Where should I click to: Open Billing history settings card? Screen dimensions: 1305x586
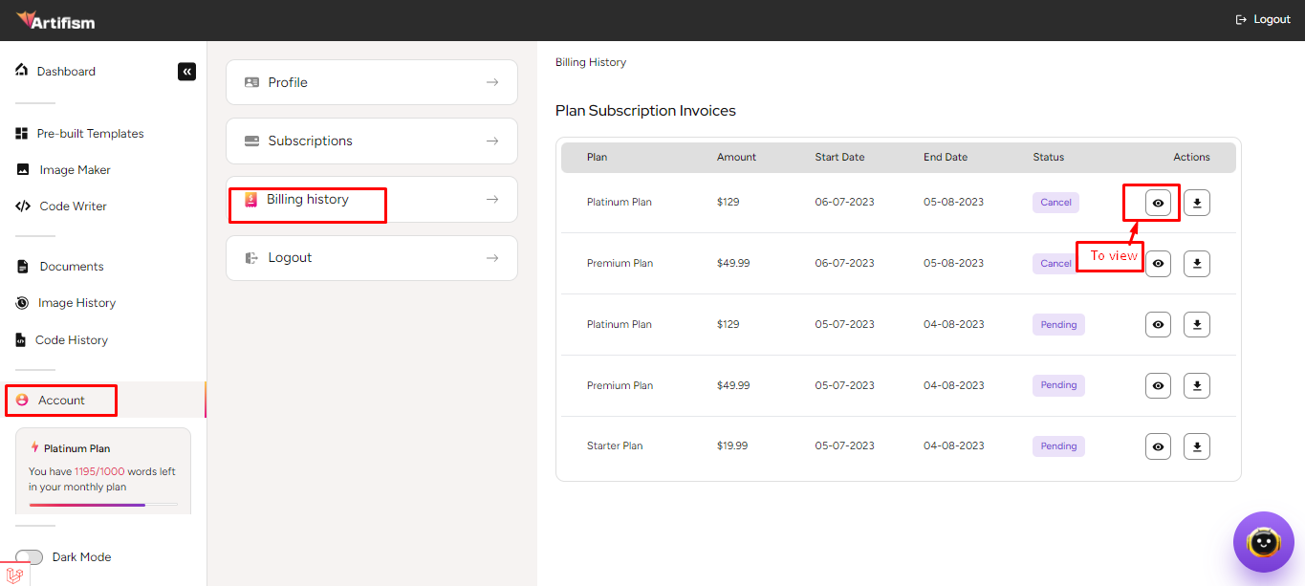tap(371, 200)
